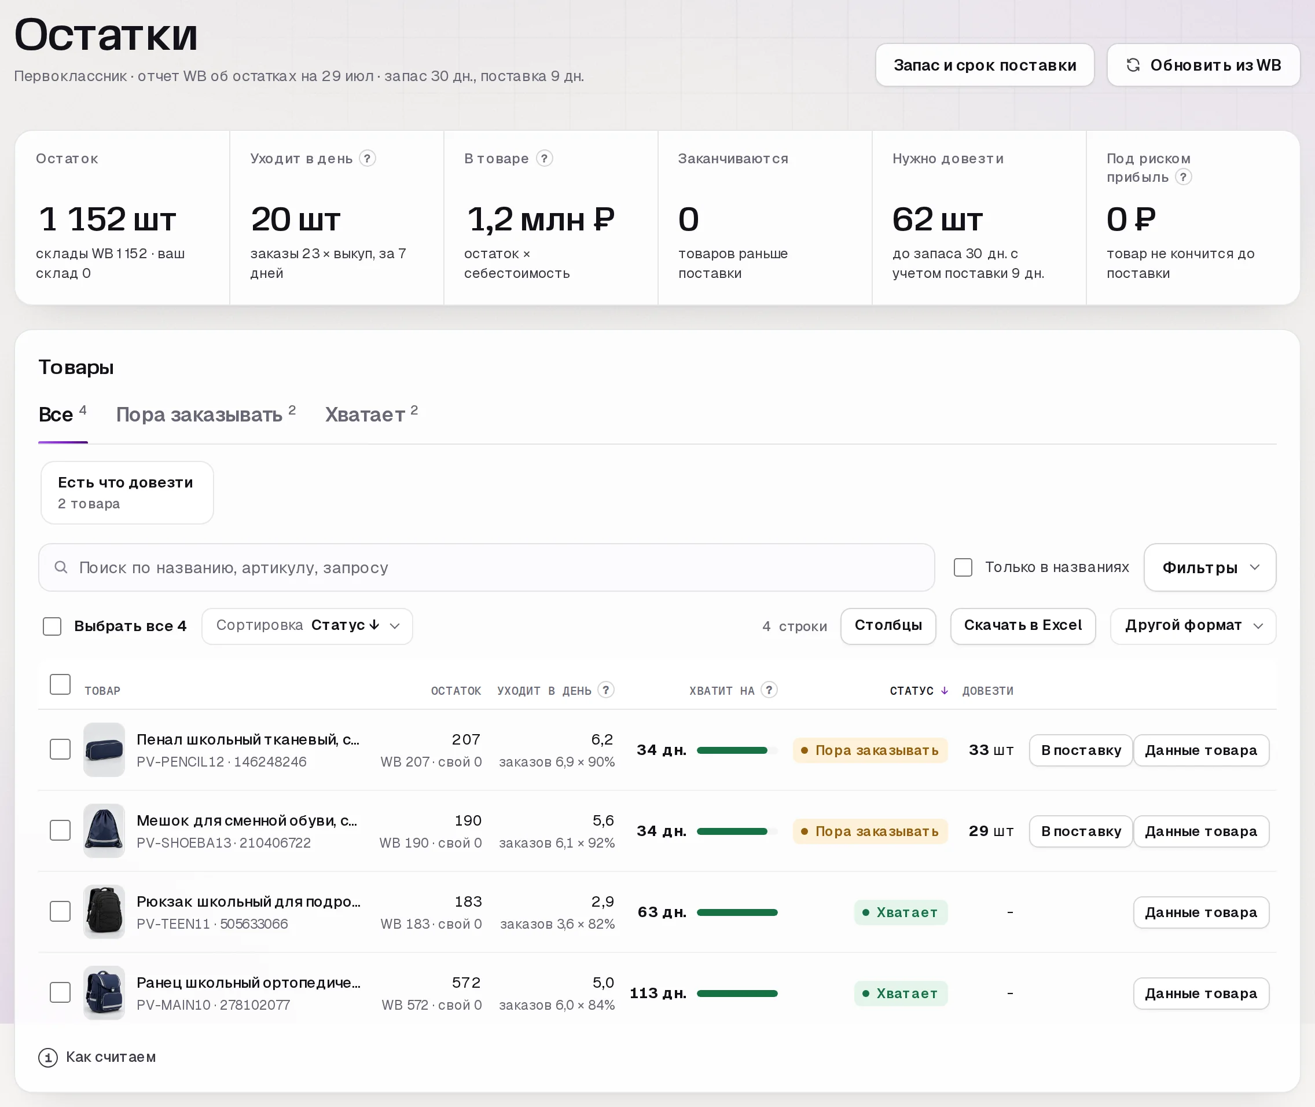Image resolution: width=1315 pixels, height=1107 pixels.
Task: Select the Рюкзак школьный row checkbox
Action: [60, 911]
